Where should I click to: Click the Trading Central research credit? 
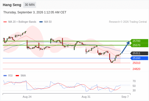click(128, 22)
